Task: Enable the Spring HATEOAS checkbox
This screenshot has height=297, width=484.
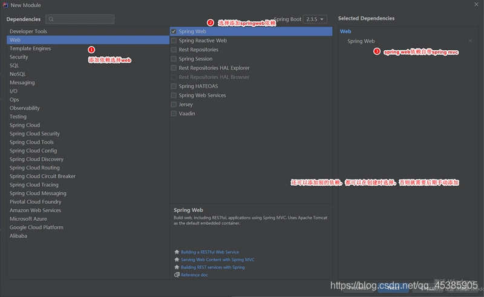Action: click(x=174, y=86)
